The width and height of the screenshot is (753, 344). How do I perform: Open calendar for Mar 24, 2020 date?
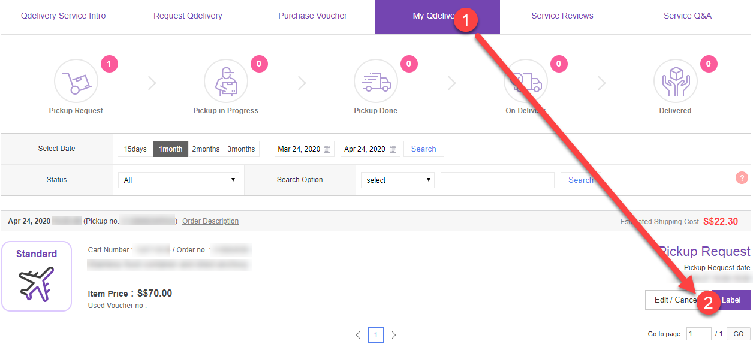(x=327, y=149)
